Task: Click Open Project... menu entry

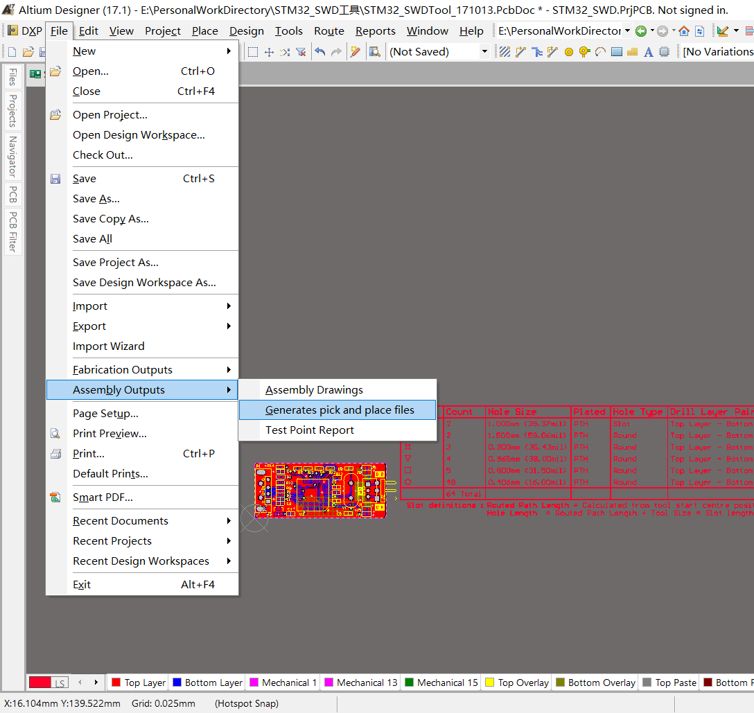Action: [x=142, y=115]
